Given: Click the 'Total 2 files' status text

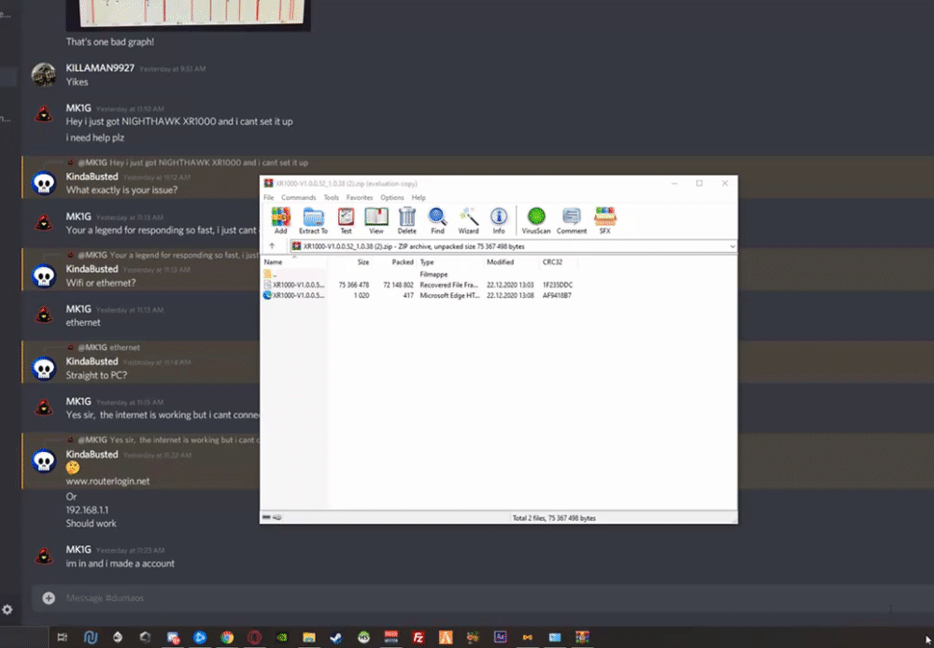Looking at the screenshot, I should coord(554,518).
